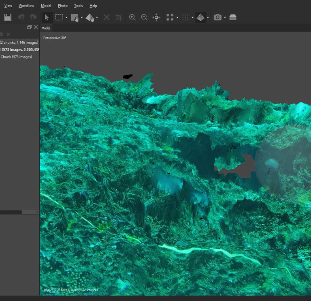Switch to the Model tab
Viewport: 311px width, 301px height.
(46, 28)
